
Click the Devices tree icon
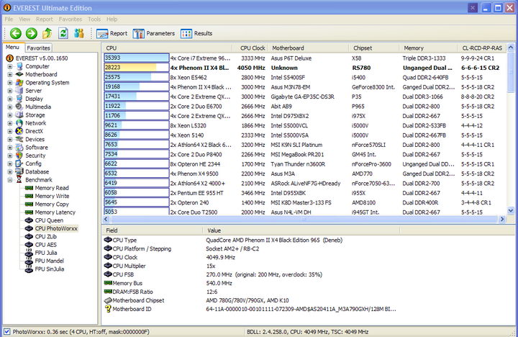(19, 139)
